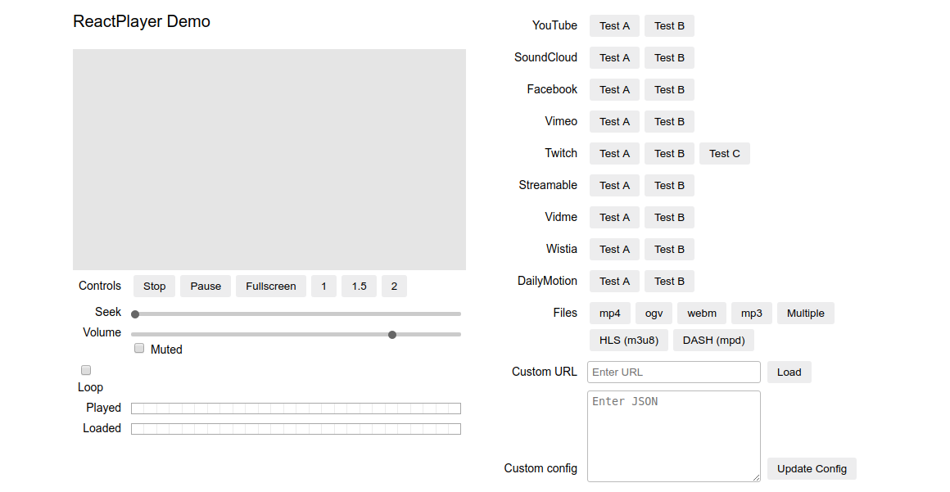Load Vimeo Test A

click(614, 122)
